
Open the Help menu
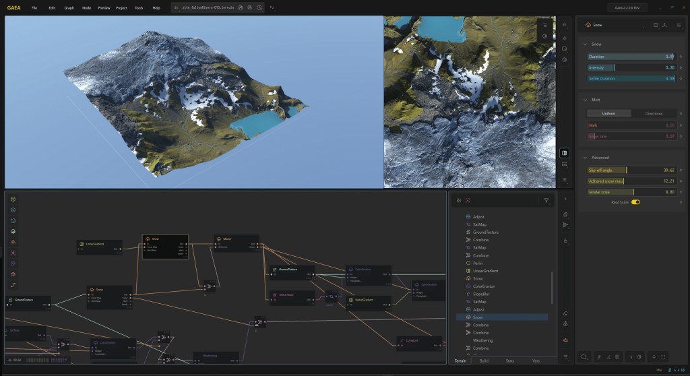(x=156, y=8)
